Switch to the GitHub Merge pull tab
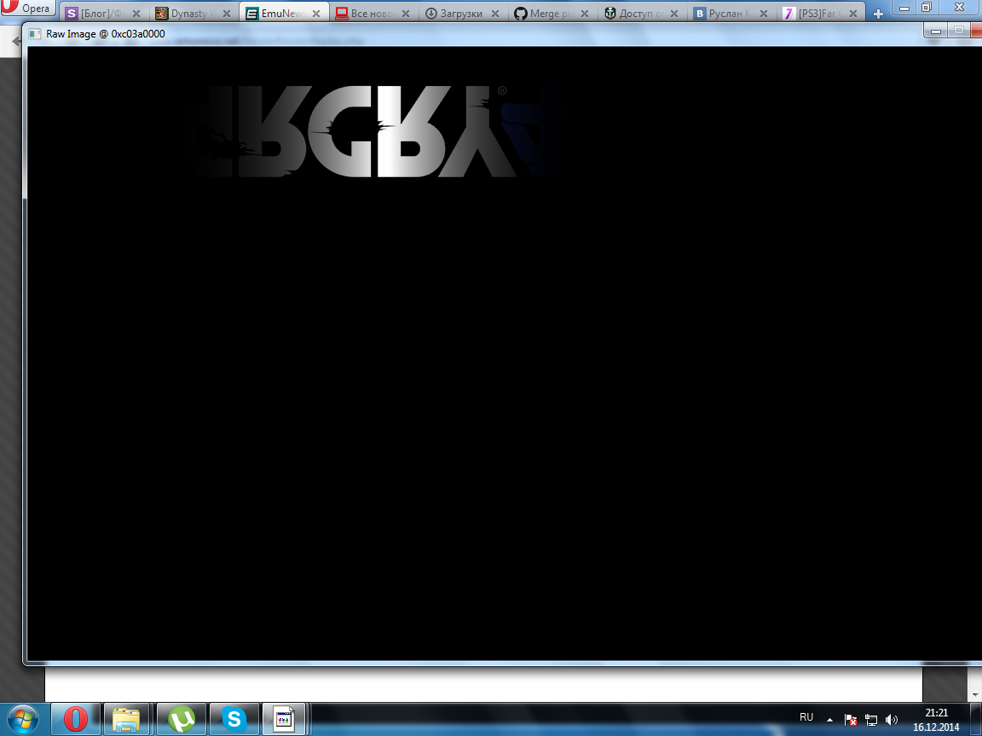This screenshot has height=736, width=982. pos(546,14)
